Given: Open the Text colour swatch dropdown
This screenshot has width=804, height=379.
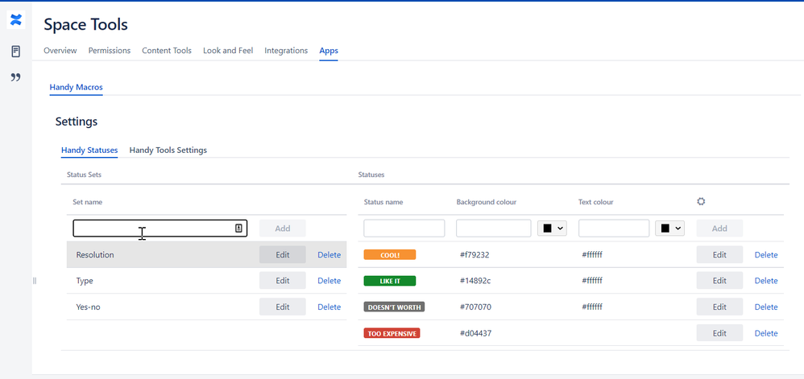Looking at the screenshot, I should tap(669, 229).
